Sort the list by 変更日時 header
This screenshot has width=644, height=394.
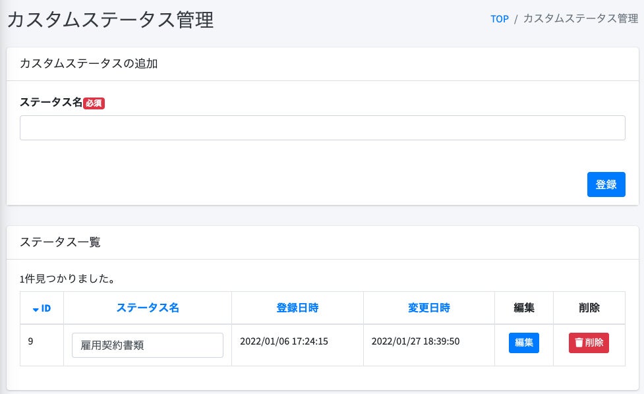tap(428, 308)
